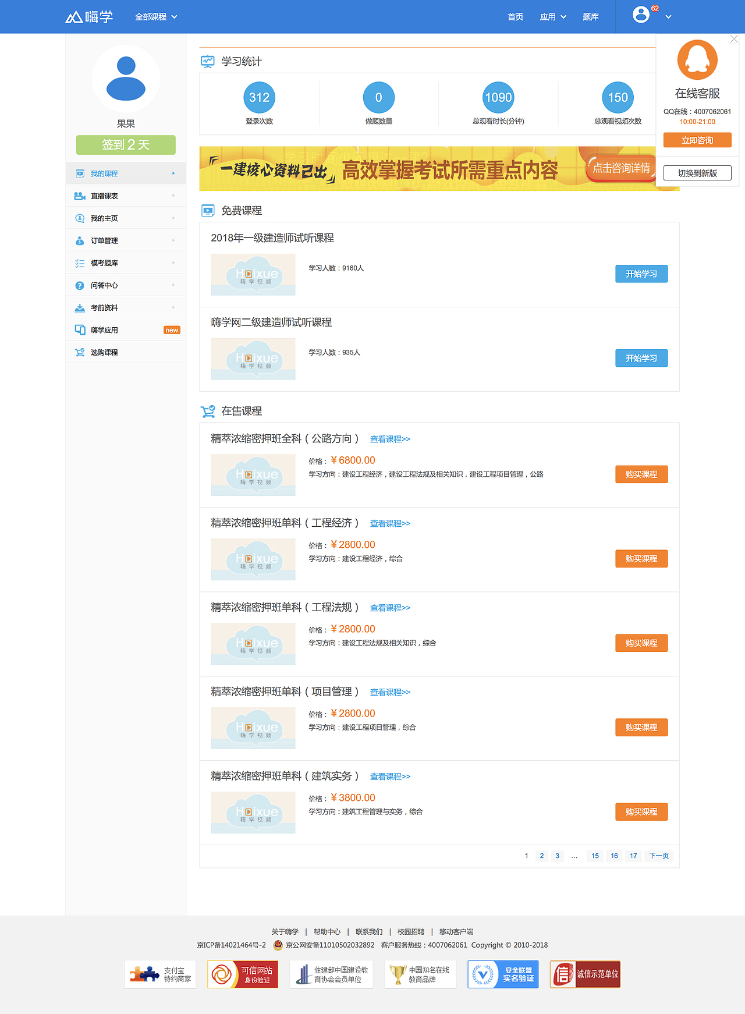The height and width of the screenshot is (1014, 745).
Task: Buy the 工程经济 single-subject course
Action: click(x=641, y=559)
